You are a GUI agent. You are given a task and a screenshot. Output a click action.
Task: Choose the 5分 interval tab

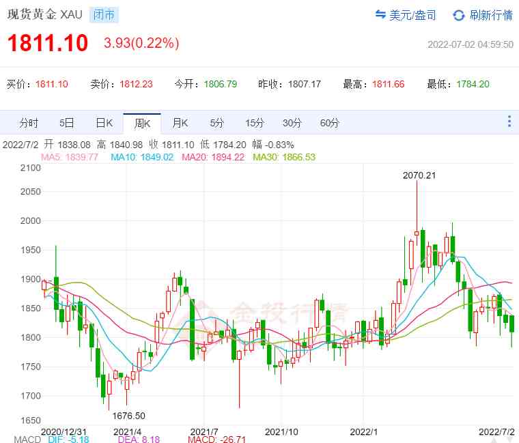click(x=217, y=123)
